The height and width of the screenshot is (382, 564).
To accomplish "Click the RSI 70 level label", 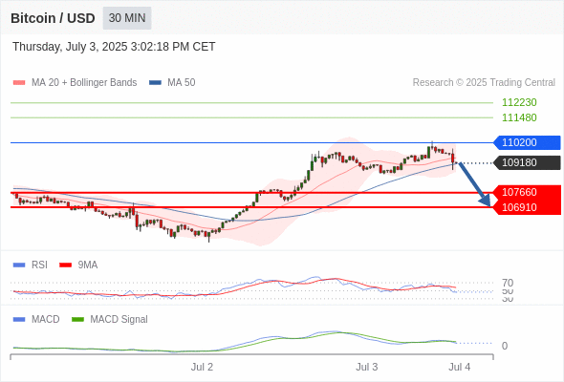I will point(508,283).
